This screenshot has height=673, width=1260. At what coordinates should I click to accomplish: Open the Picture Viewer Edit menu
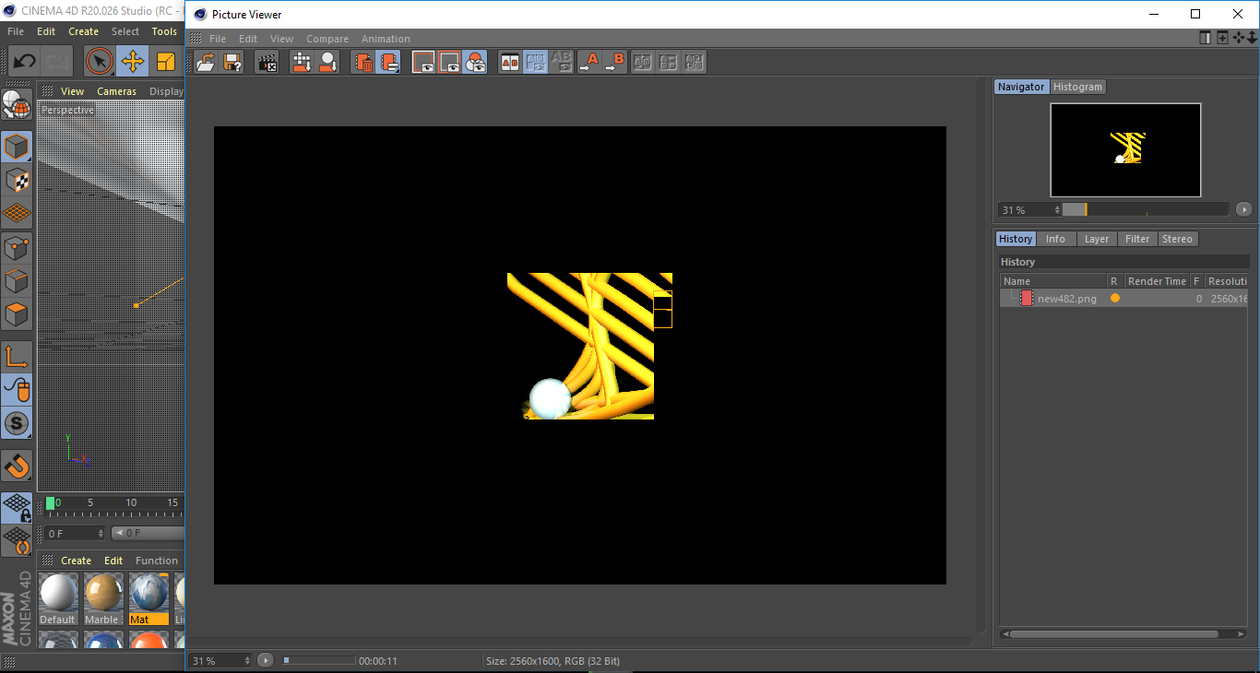(248, 39)
